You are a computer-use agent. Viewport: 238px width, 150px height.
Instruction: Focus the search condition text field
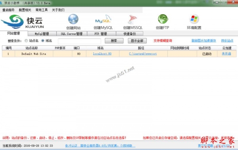tap(79, 41)
